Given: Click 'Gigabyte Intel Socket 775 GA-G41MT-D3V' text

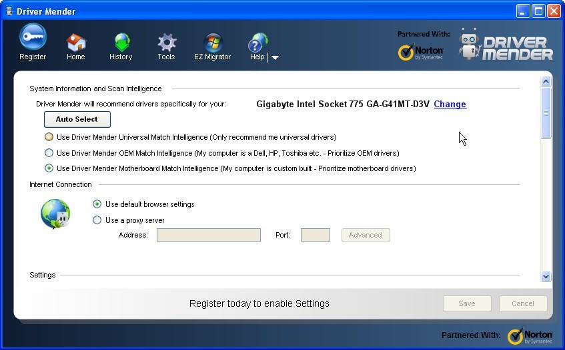Looking at the screenshot, I should coord(343,104).
